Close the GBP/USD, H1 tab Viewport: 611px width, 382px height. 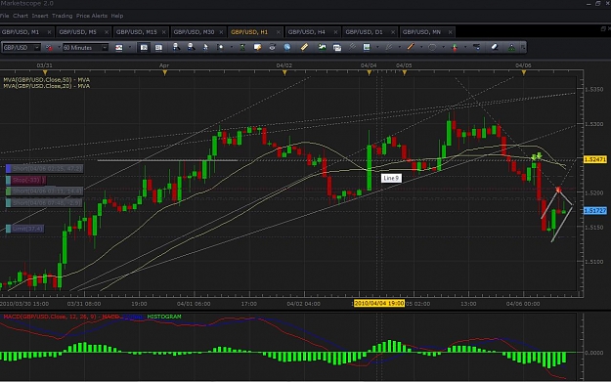coord(279,32)
